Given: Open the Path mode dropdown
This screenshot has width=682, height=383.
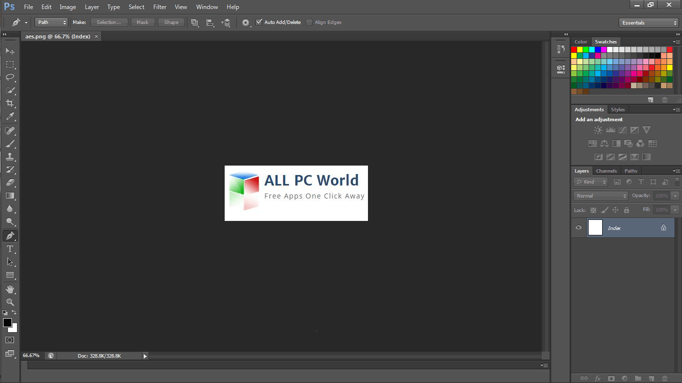Looking at the screenshot, I should [x=50, y=22].
